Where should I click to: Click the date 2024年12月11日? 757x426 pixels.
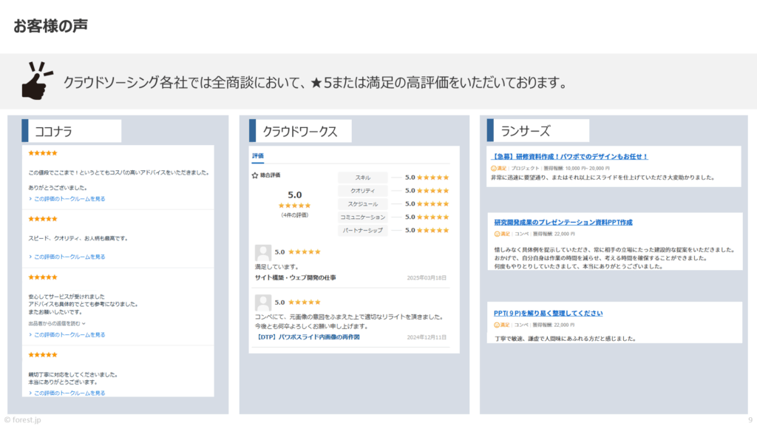(427, 337)
